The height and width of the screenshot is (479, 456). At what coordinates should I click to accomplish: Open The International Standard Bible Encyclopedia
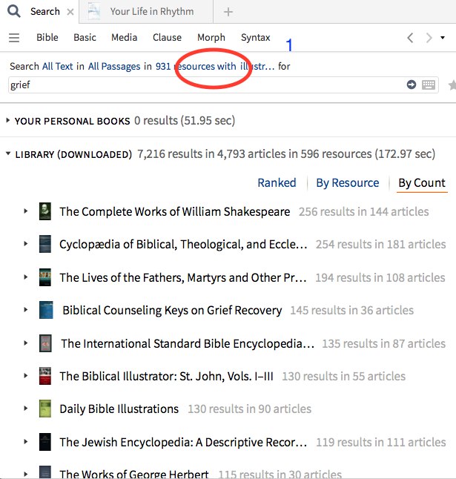(188, 343)
